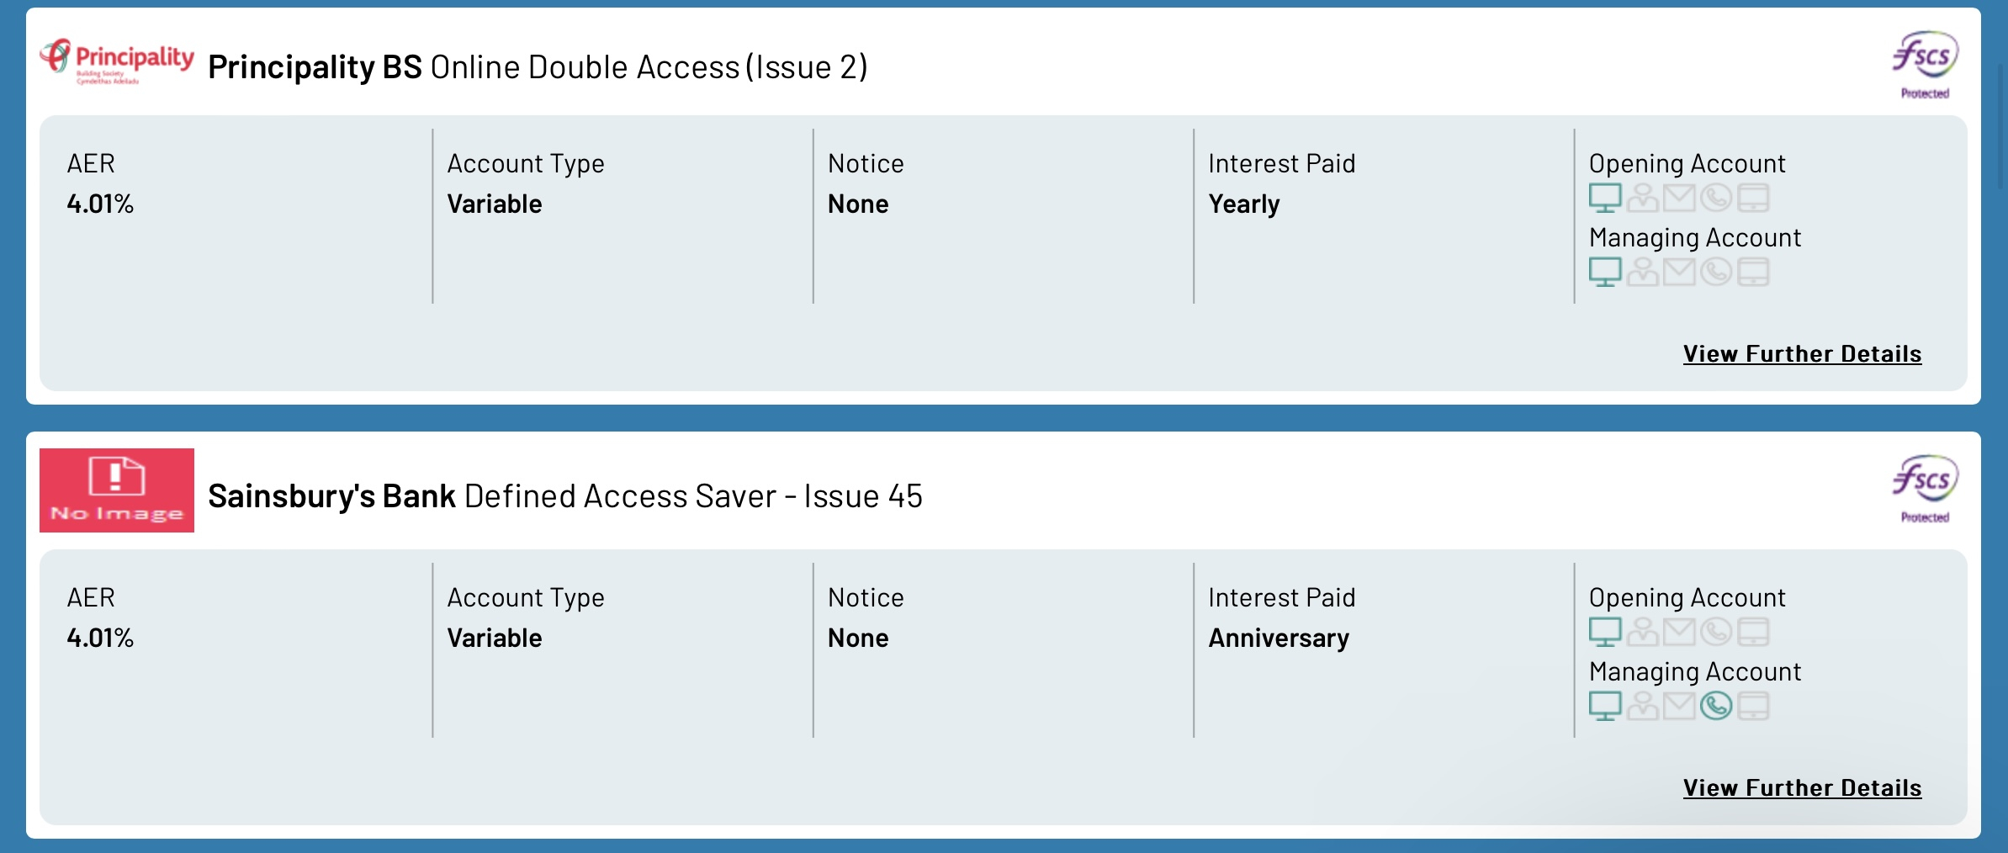
Task: Click the envelope icon under Principality Managing Account
Action: coord(1679,272)
